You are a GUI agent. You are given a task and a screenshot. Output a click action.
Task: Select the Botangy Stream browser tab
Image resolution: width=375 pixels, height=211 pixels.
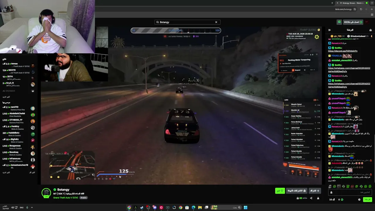point(352,3)
